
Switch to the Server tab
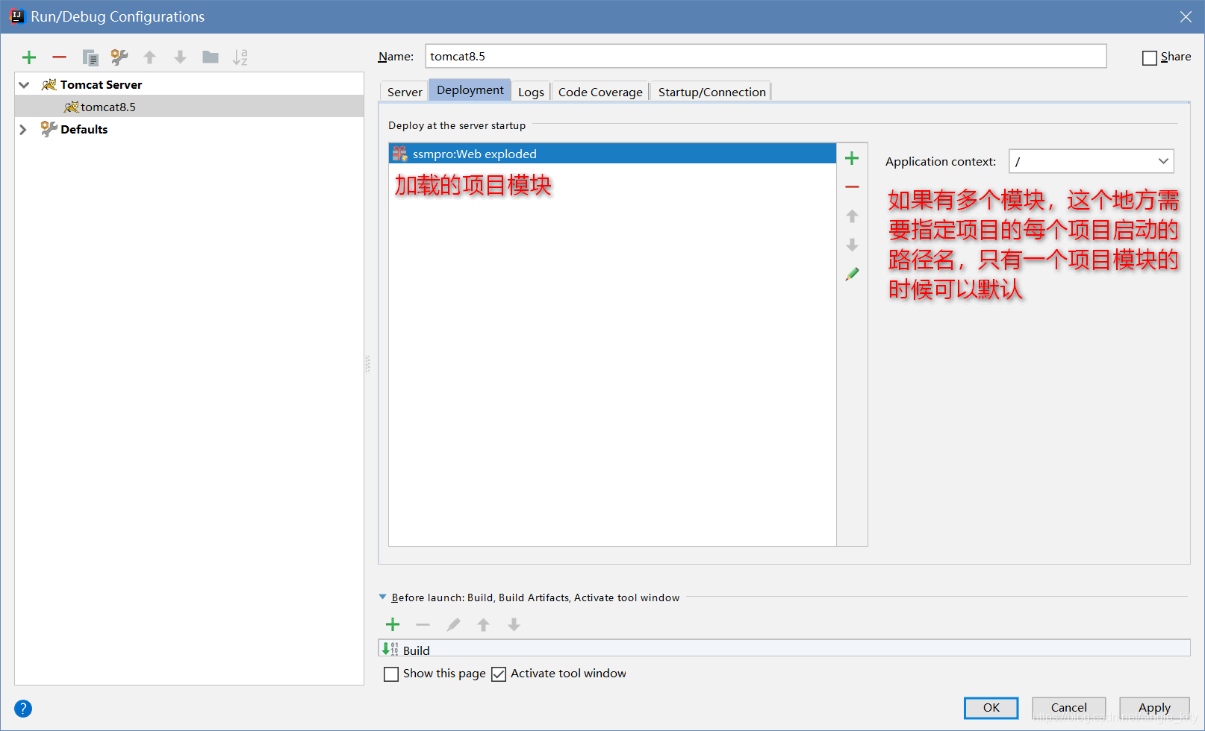pos(405,92)
